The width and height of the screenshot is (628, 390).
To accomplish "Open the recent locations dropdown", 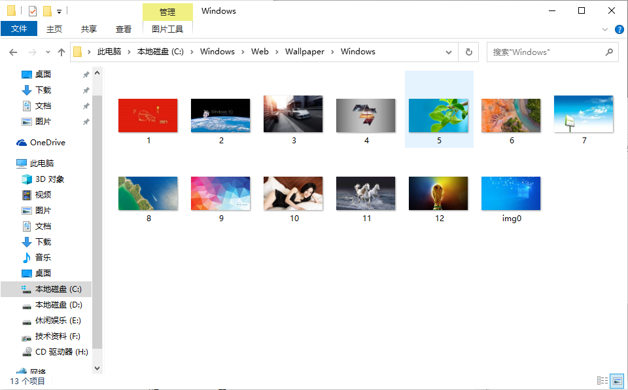I will coord(48,52).
